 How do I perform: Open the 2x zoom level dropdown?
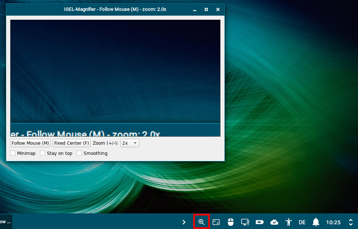pos(130,143)
